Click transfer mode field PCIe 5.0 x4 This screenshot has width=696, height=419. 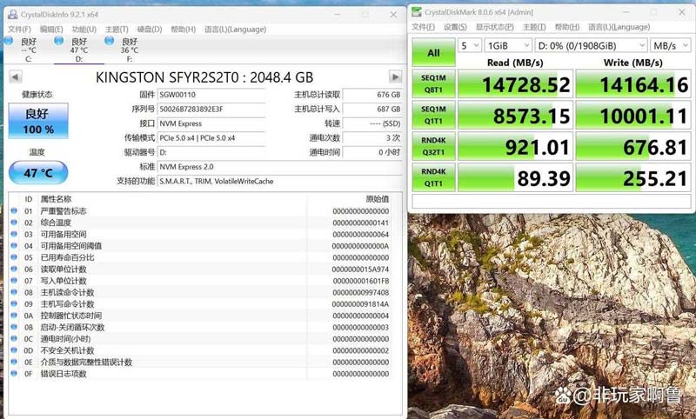[x=211, y=138]
